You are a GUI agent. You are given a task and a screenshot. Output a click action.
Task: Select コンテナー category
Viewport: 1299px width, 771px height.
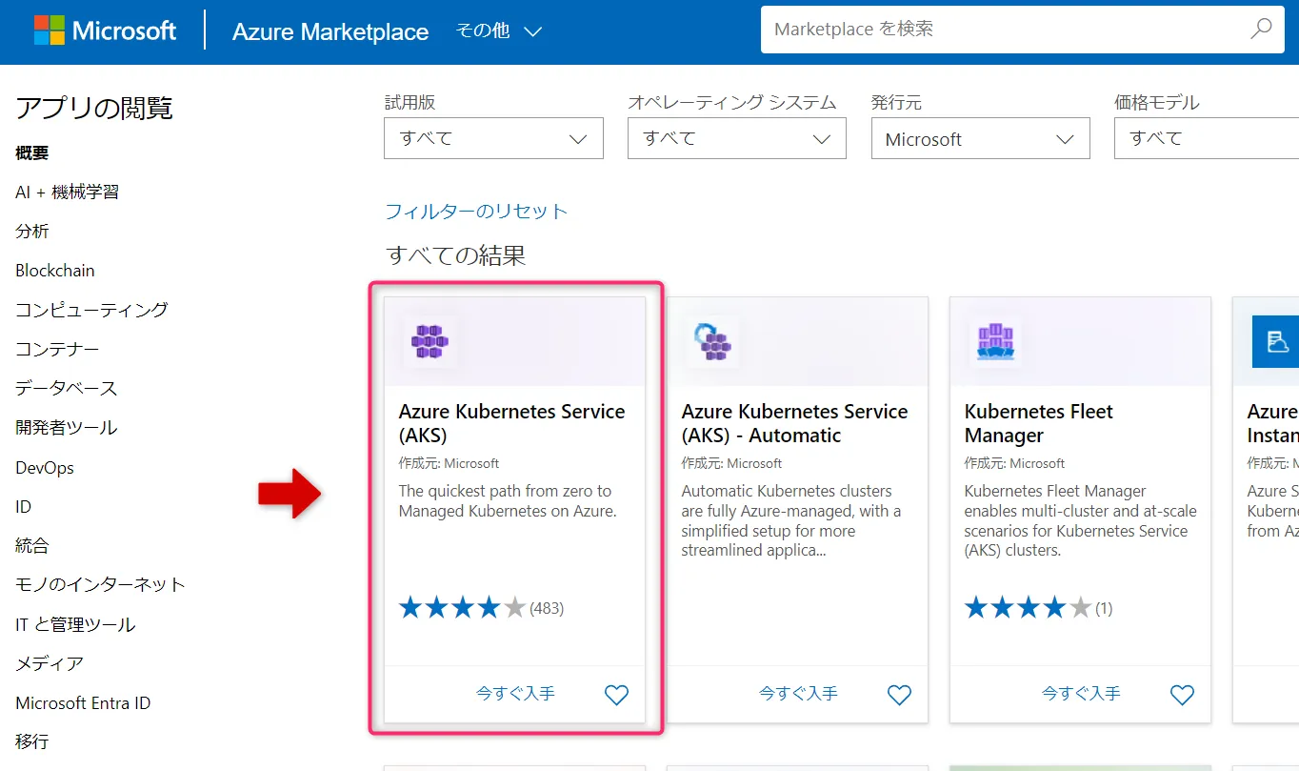tap(57, 349)
